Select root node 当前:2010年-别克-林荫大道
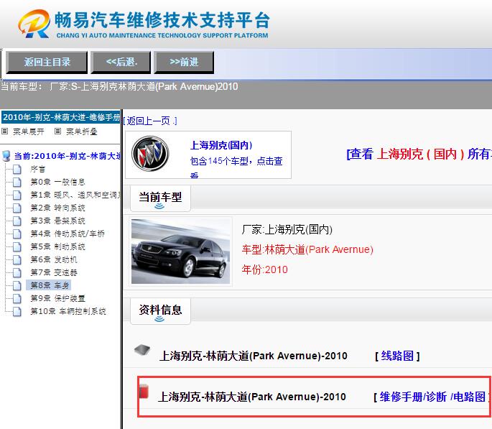 pyautogui.click(x=68, y=156)
